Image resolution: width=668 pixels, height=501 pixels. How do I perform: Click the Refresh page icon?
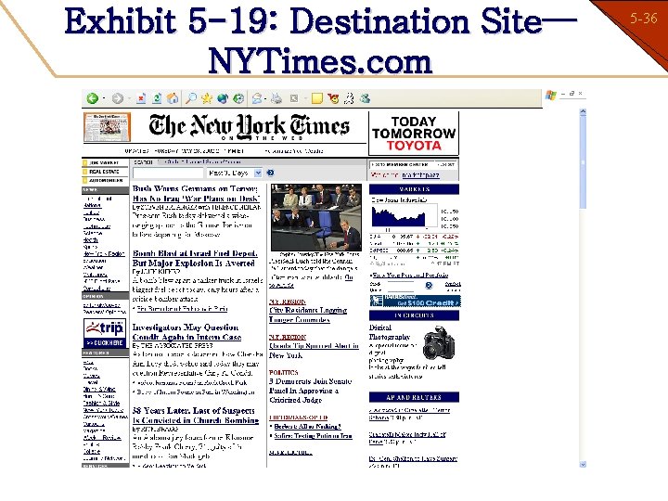(x=157, y=99)
